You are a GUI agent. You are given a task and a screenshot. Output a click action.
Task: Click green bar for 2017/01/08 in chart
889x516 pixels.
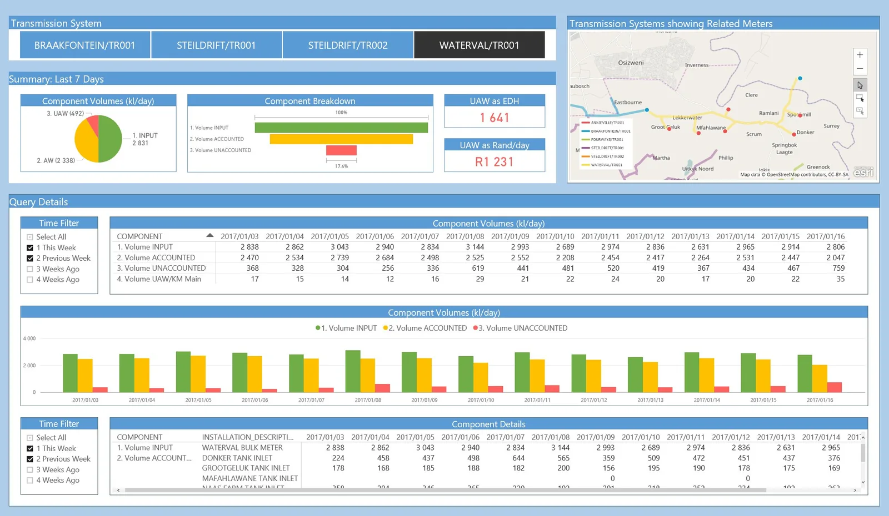352,371
